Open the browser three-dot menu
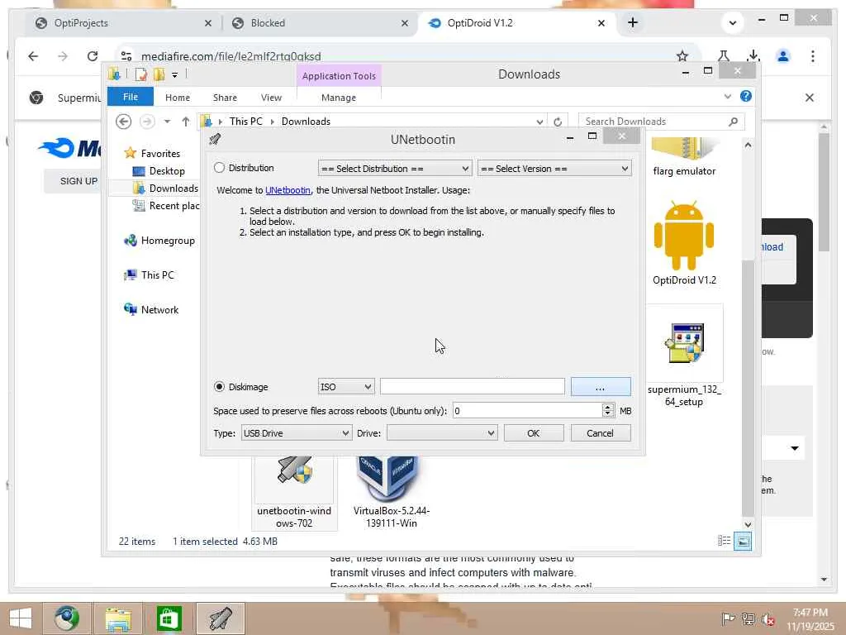This screenshot has width=846, height=635. pos(813,56)
